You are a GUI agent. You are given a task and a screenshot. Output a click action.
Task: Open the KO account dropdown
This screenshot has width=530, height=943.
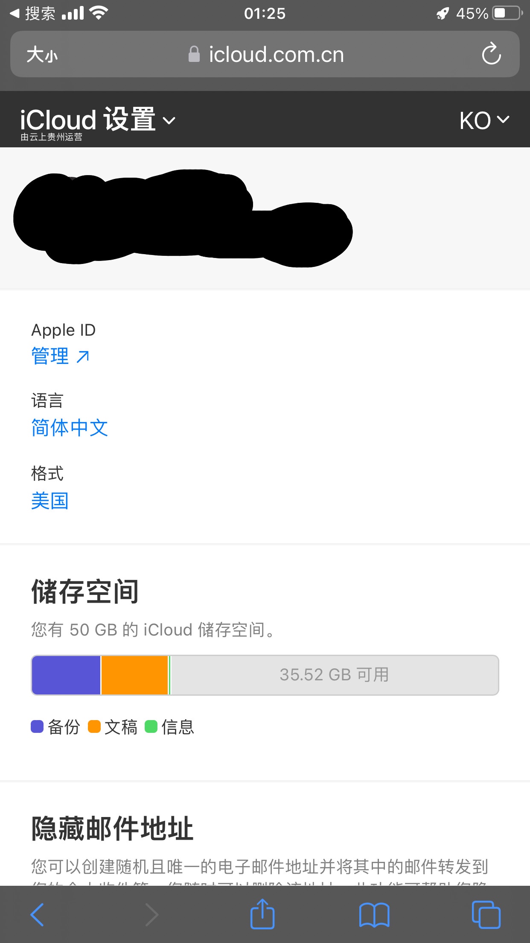coord(484,120)
